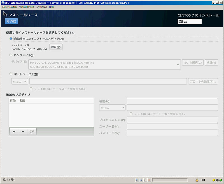The height and width of the screenshot is (184, 224).
Task: Open the Keyboard menu
Action: 41,7
